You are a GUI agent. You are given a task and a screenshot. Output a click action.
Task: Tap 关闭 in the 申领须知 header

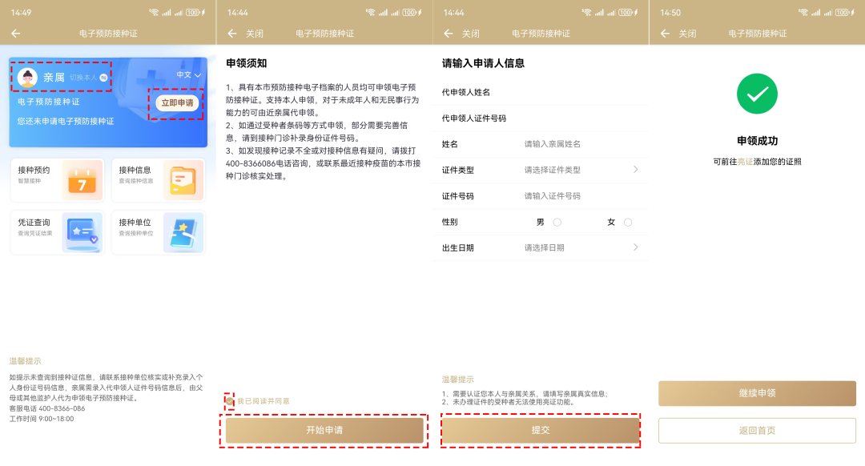point(255,34)
